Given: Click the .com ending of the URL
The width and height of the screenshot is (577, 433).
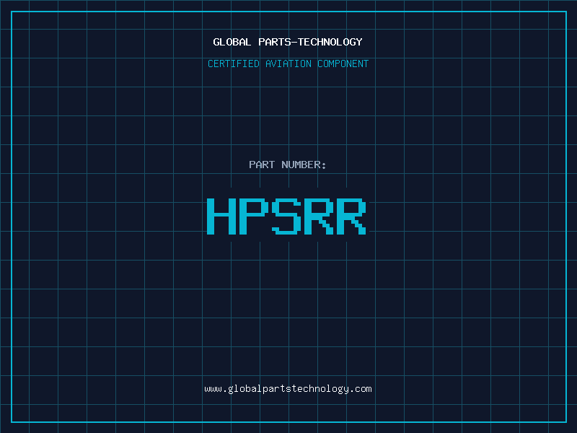Looking at the screenshot, I should [x=361, y=388].
